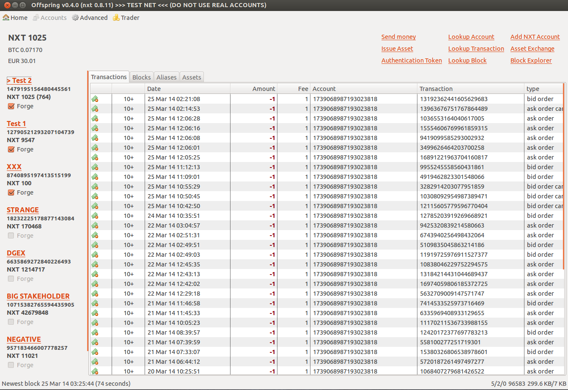The height and width of the screenshot is (390, 568).
Task: Sort by the Date column header
Action: [x=188, y=89]
